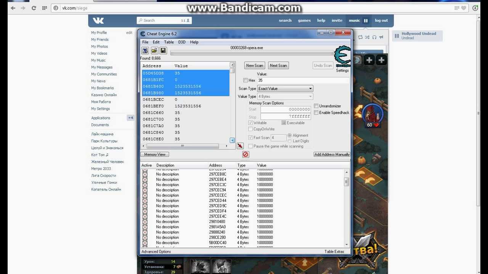Enable the Unrandomizer checkbox
The width and height of the screenshot is (488, 274).
[316, 106]
